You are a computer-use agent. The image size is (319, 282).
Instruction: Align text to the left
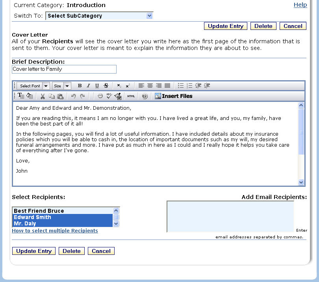click(141, 86)
